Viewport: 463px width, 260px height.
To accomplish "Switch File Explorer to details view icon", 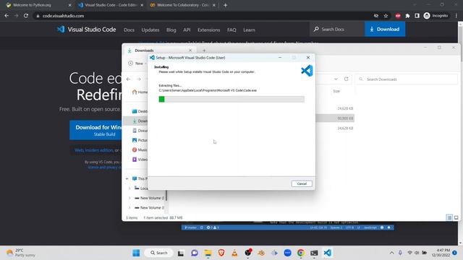I will click(449, 217).
